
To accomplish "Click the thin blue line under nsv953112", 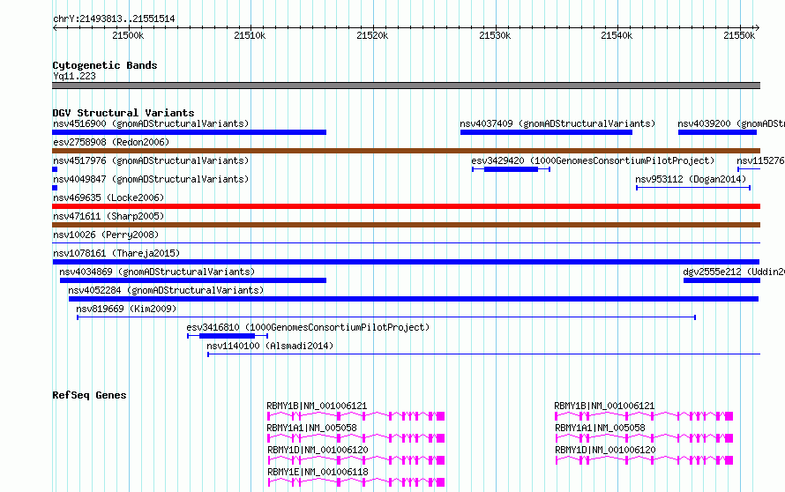I will [693, 188].
